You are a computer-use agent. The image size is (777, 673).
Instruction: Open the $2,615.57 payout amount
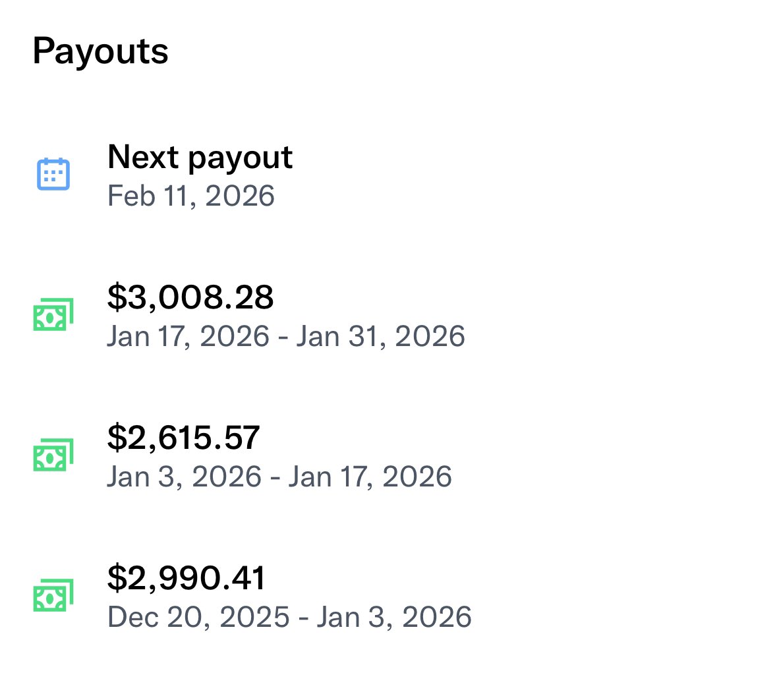pos(183,438)
